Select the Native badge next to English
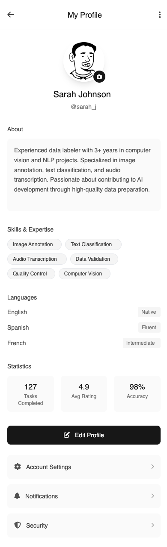 point(149,312)
